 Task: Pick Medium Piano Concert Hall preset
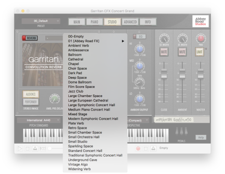pyautogui.click(x=95, y=110)
